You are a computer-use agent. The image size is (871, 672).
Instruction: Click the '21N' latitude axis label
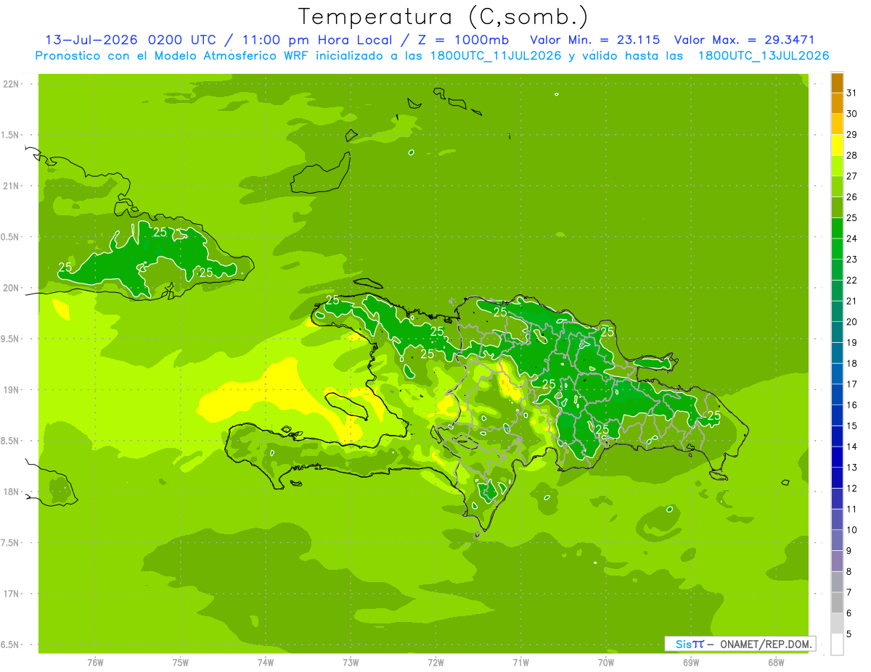(x=10, y=186)
